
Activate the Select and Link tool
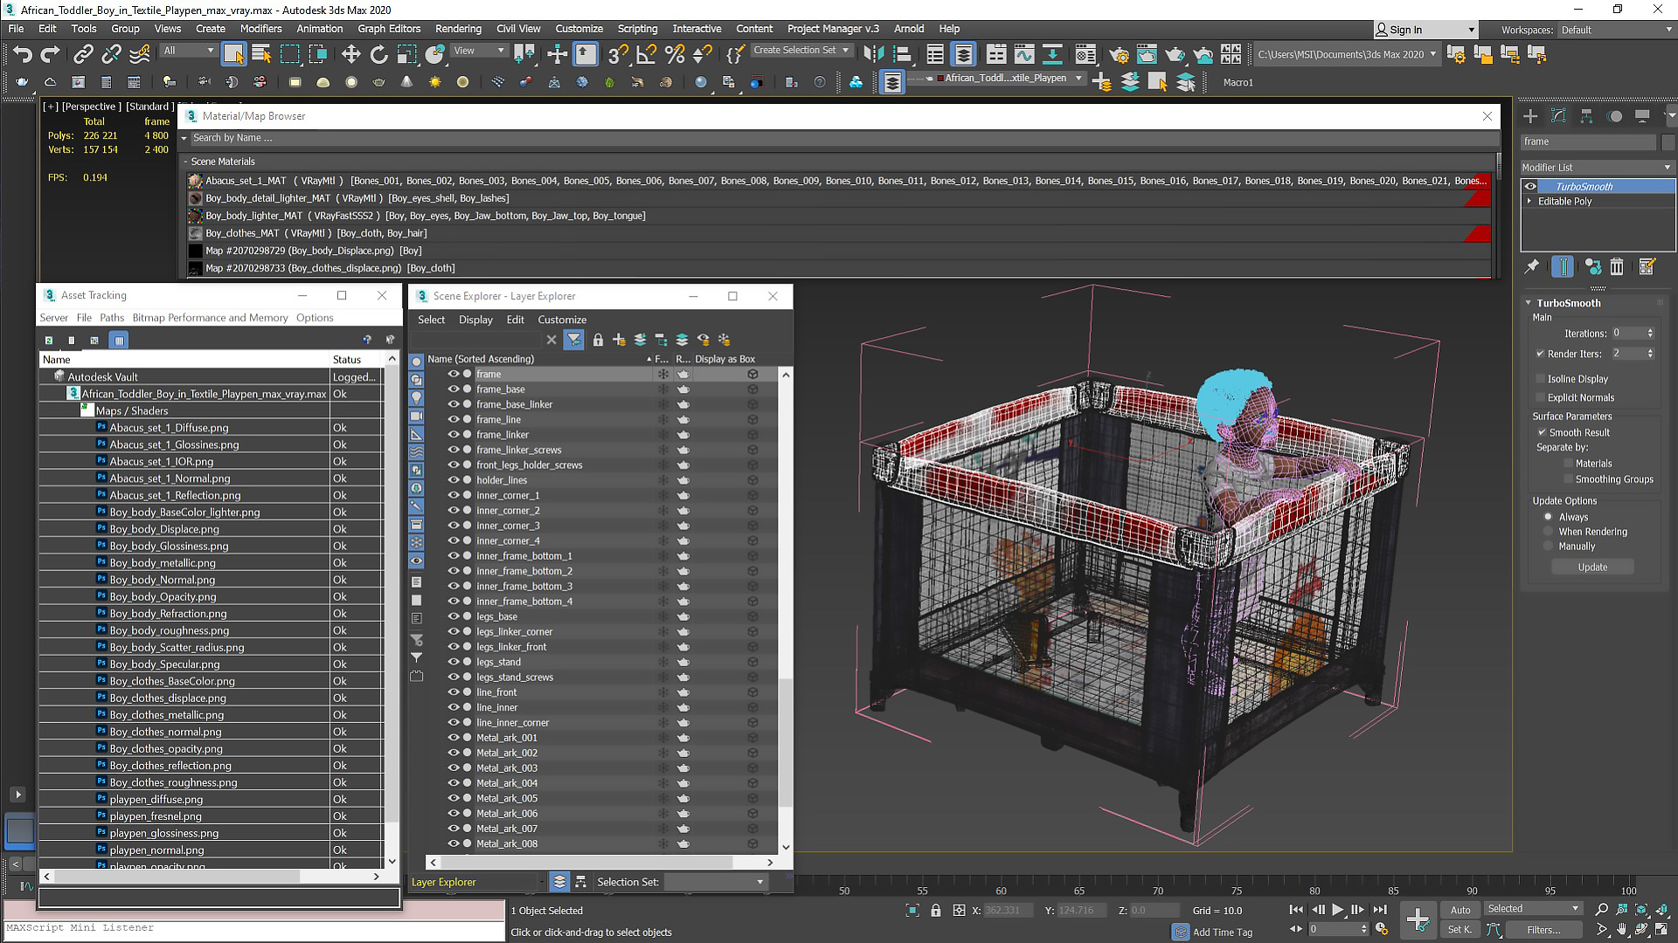coord(83,54)
